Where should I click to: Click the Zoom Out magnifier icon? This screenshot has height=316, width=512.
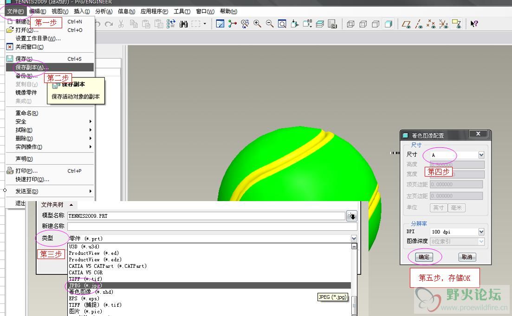(x=269, y=24)
